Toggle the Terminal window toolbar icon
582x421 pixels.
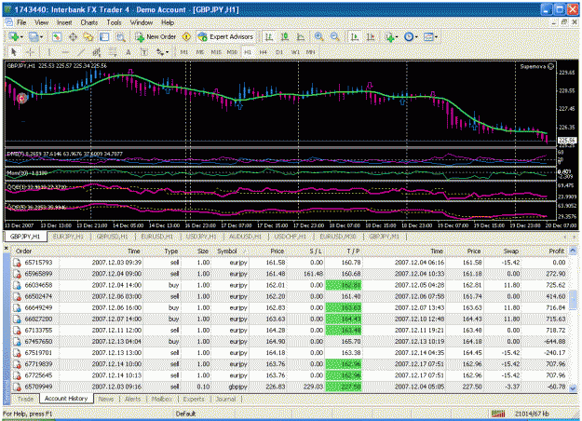pos(104,36)
